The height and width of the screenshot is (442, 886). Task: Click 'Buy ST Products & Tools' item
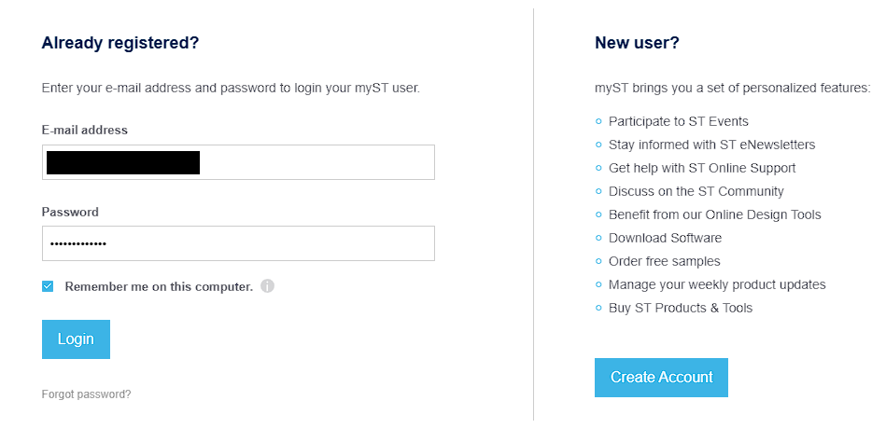[x=680, y=308]
